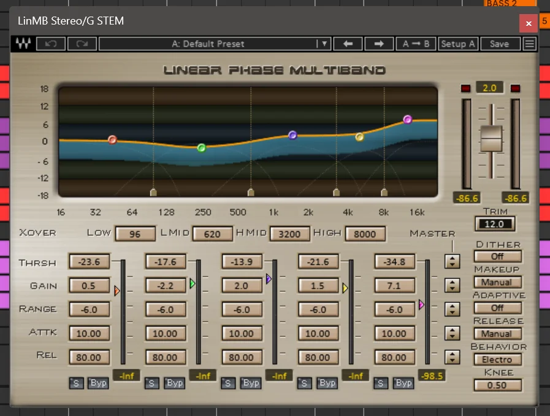The image size is (550, 416).
Task: Select the green low-mid band node
Action: pyautogui.click(x=201, y=148)
